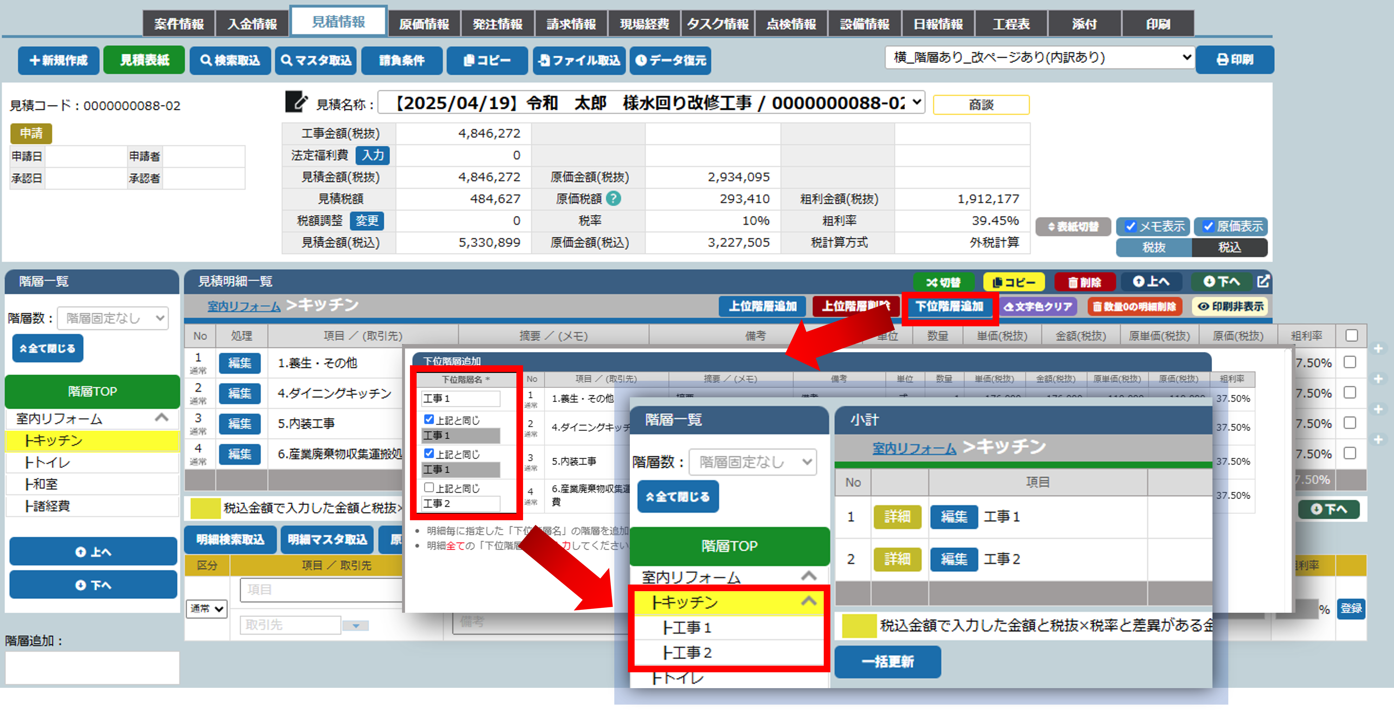Image resolution: width=1394 pixels, height=710 pixels.
Task: Click the red 削除 trash button
Action: pos(1084,282)
